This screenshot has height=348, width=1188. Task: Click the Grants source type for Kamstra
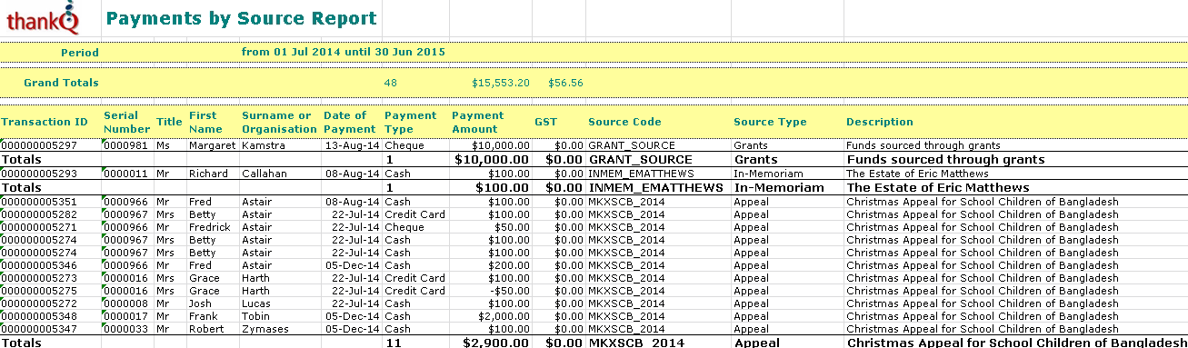751,145
